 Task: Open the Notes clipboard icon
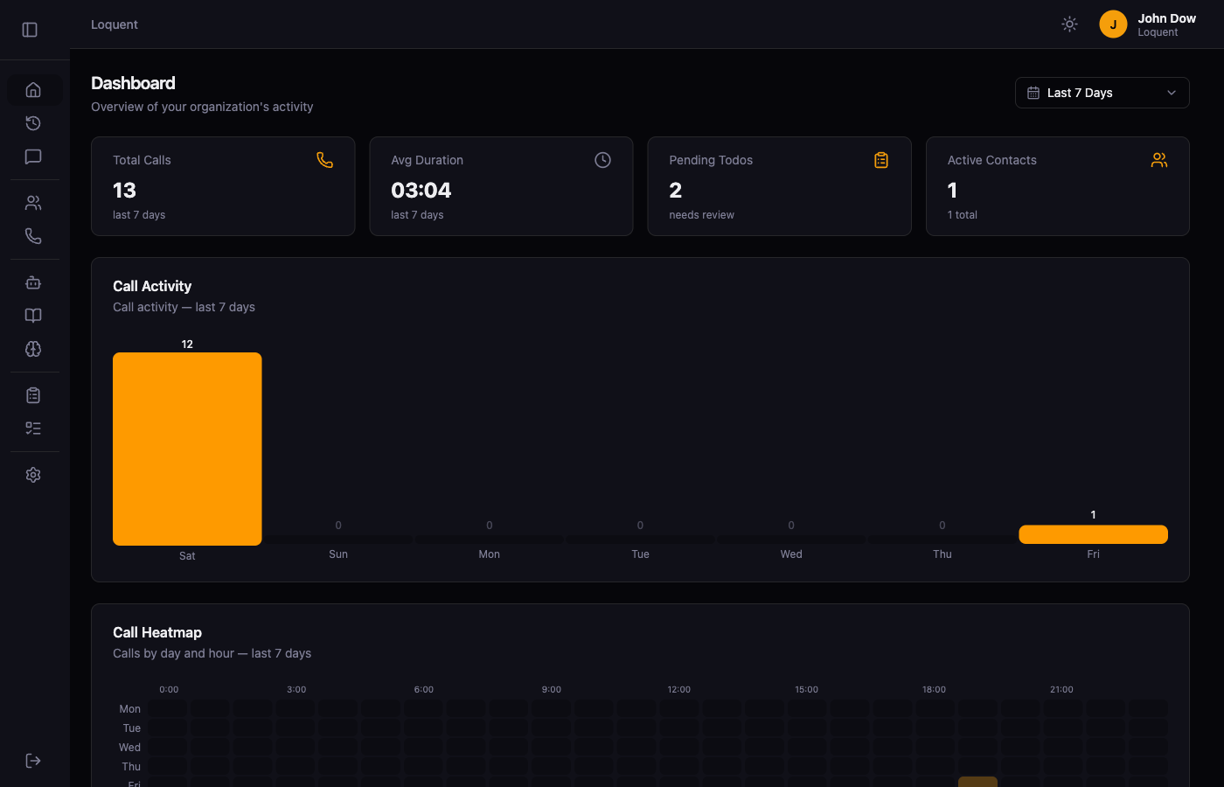[x=33, y=394]
